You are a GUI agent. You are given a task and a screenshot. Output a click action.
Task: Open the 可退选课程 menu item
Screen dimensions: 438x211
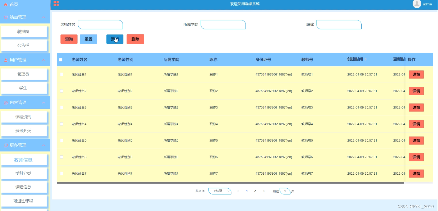(24, 201)
